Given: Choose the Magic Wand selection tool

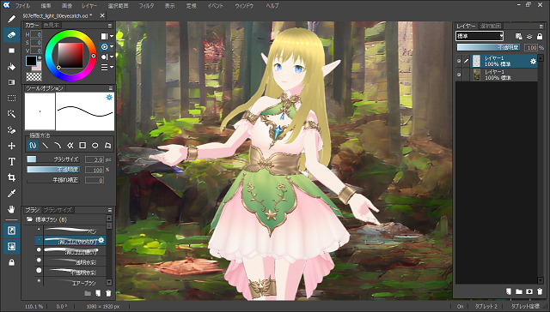Looking at the screenshot, I should (11, 114).
